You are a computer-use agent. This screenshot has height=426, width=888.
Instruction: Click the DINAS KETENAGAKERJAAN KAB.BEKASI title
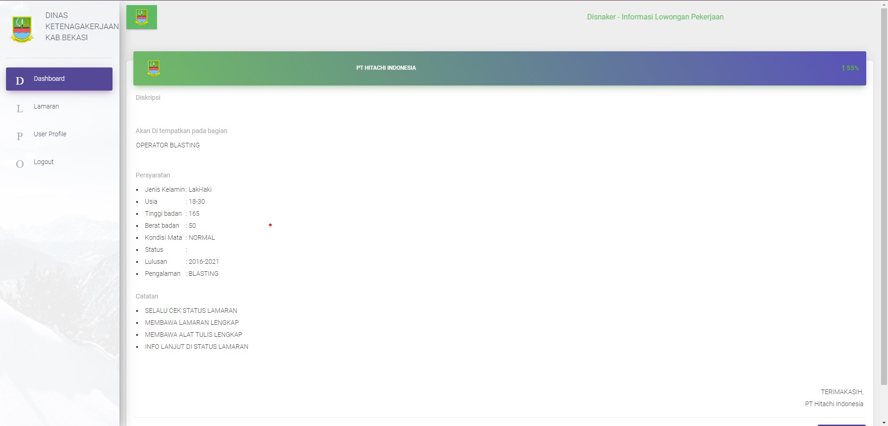[x=81, y=26]
